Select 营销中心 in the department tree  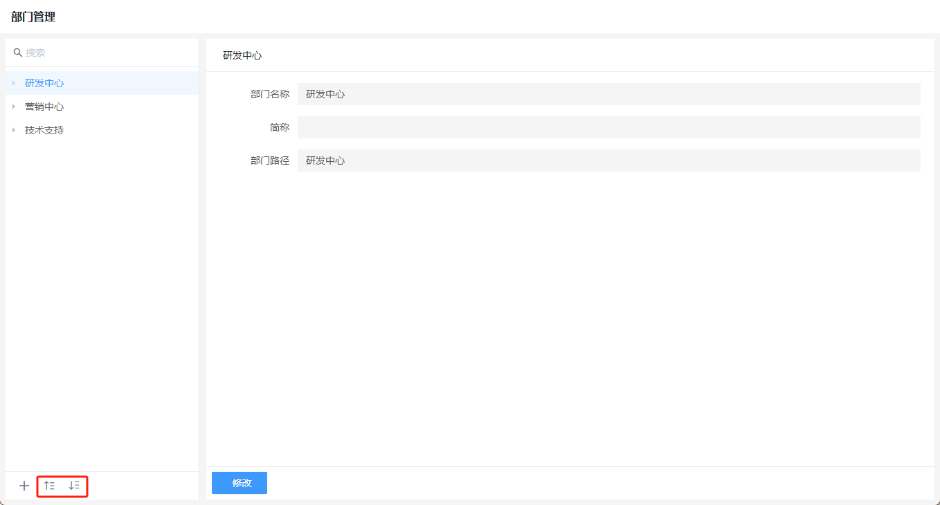click(44, 107)
